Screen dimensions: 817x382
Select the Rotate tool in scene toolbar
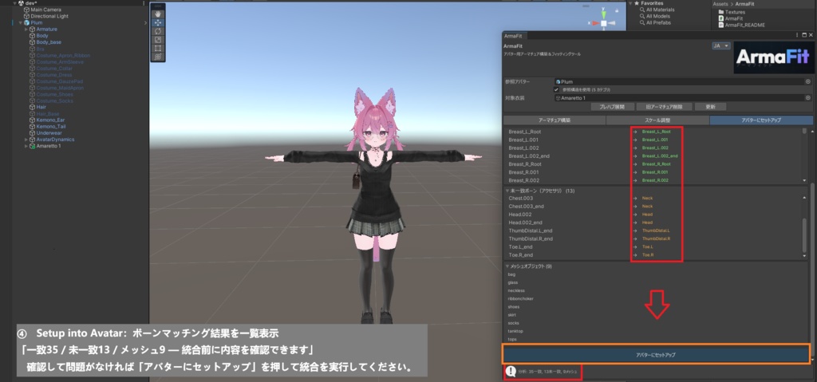click(x=159, y=31)
